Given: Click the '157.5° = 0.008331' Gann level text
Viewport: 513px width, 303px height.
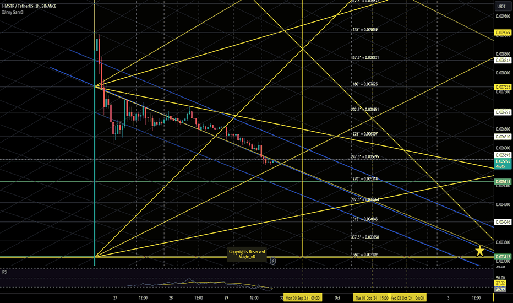Looking at the screenshot, I should tap(365, 58).
